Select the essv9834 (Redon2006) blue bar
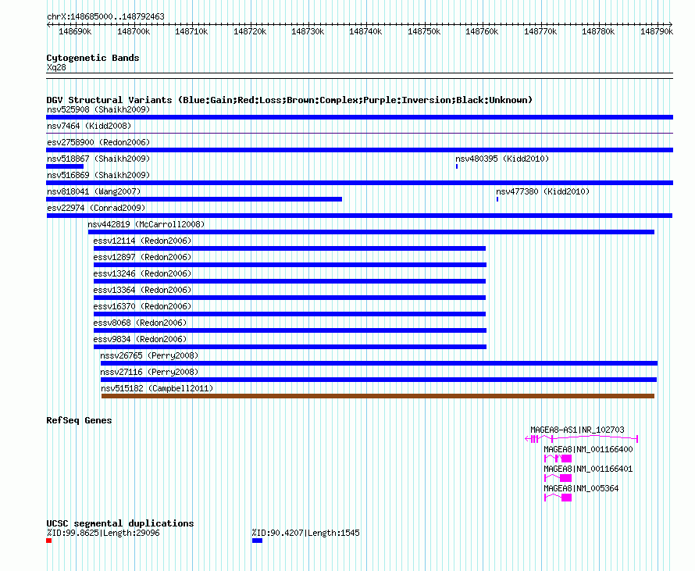The image size is (695, 571). click(x=290, y=347)
